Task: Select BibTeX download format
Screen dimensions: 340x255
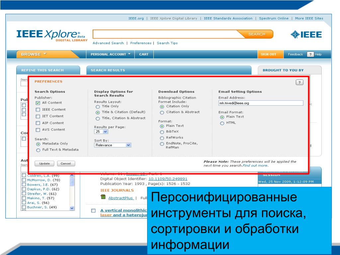Action: pyautogui.click(x=162, y=132)
